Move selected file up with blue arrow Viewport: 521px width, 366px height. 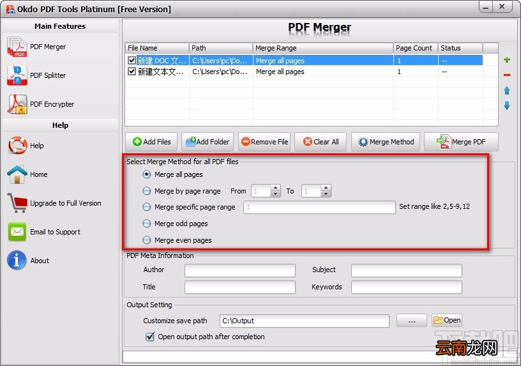[507, 91]
